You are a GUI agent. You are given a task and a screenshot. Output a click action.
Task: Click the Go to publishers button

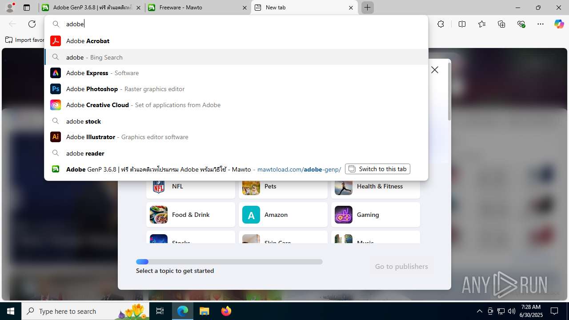tap(401, 267)
